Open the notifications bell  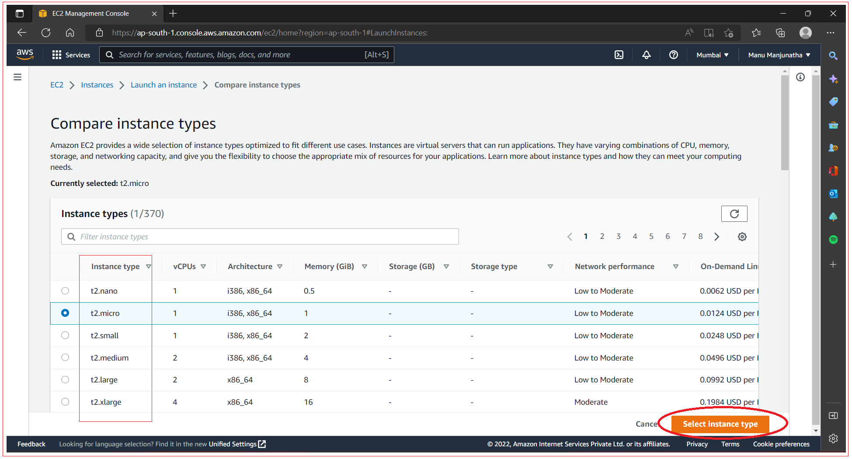coord(646,55)
